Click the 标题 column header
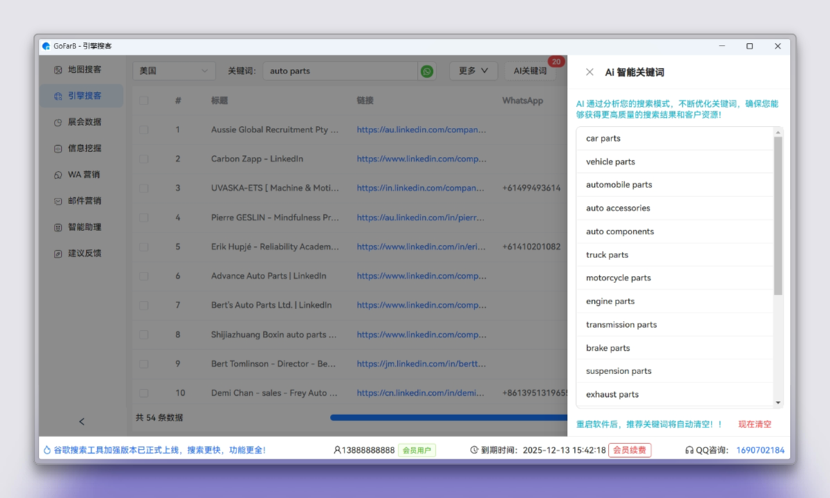This screenshot has height=498, width=830. coord(219,101)
